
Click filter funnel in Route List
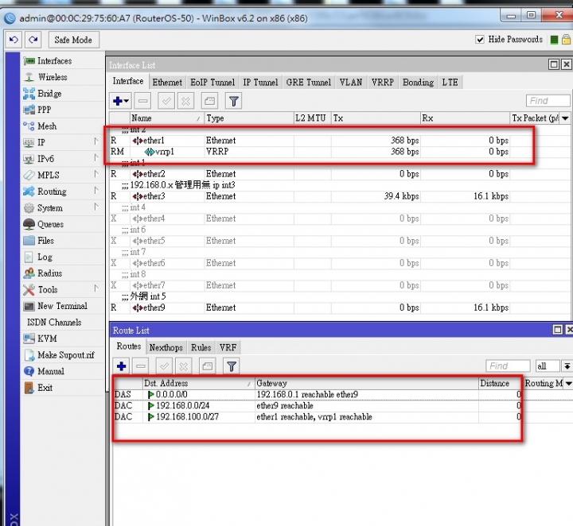(x=232, y=365)
